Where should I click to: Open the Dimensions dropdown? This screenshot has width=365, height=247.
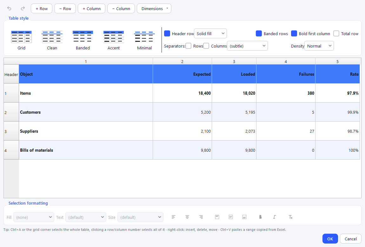click(x=154, y=9)
